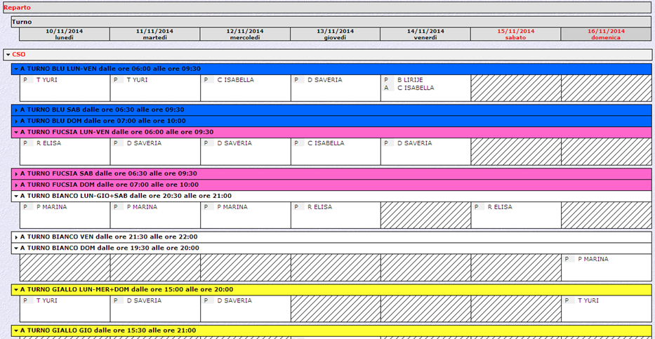The width and height of the screenshot is (655, 339).
Task: Collapse A TURNO GIALLO GIO shift
Action: pos(16,331)
